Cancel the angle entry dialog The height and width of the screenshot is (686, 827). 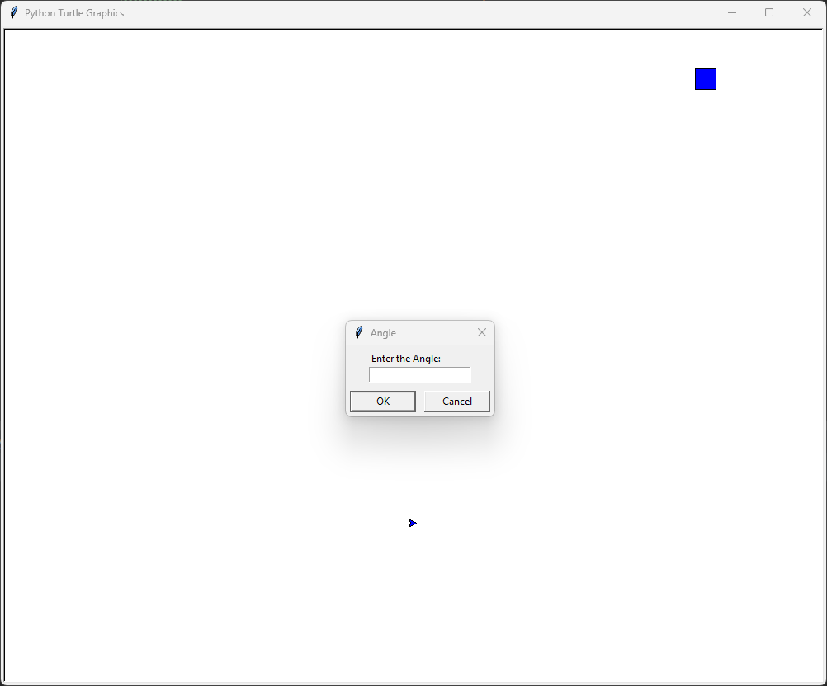pos(456,401)
